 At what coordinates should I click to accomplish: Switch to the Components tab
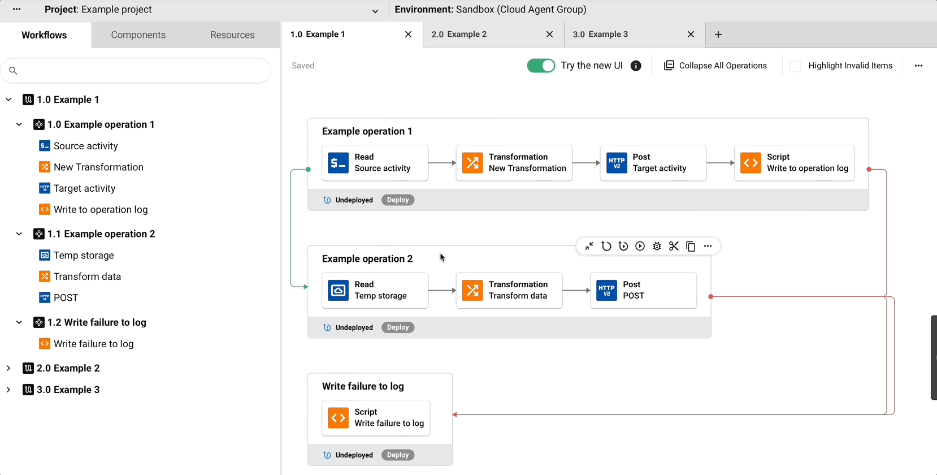coord(138,35)
